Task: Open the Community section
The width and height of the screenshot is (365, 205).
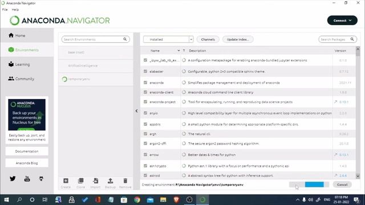Action: (27, 79)
